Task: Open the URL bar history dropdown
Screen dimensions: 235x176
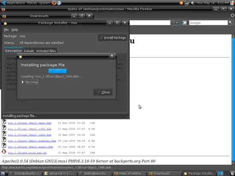Action: point(172,23)
